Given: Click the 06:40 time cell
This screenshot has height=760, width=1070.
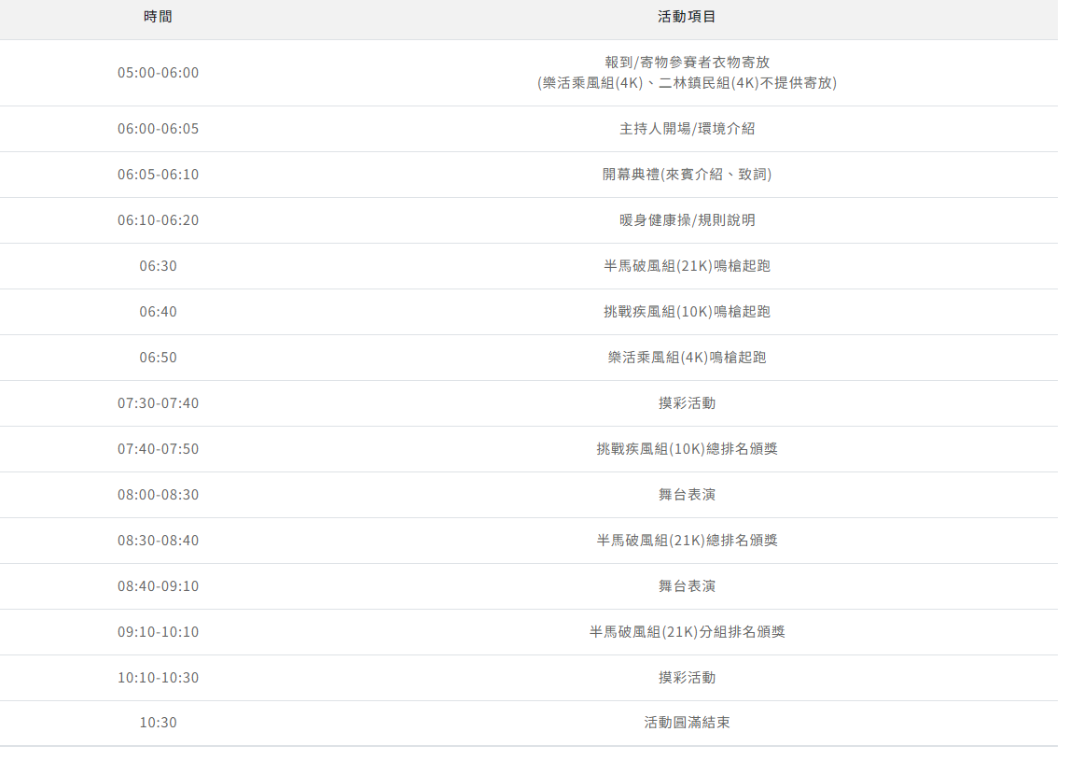Looking at the screenshot, I should (x=158, y=312).
